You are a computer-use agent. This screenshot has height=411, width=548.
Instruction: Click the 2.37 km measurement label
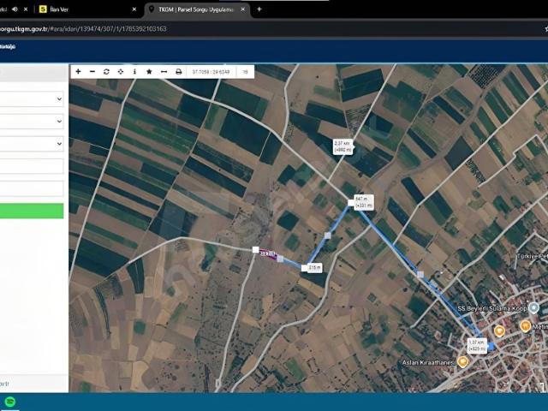342,146
